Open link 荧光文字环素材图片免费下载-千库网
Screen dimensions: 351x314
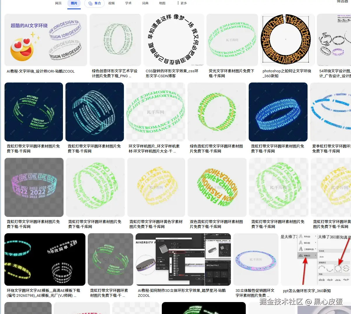(231, 73)
